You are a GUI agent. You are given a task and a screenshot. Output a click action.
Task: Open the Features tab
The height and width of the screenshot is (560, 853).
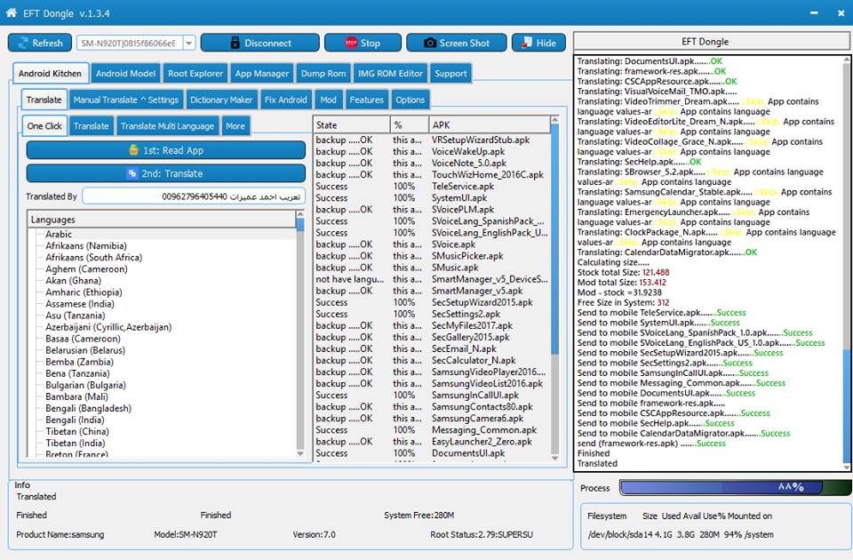[x=366, y=100]
